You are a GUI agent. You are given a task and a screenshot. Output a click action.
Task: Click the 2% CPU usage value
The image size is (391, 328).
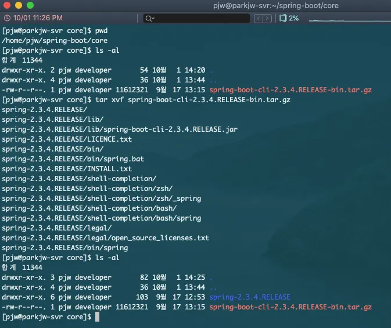coord(294,18)
